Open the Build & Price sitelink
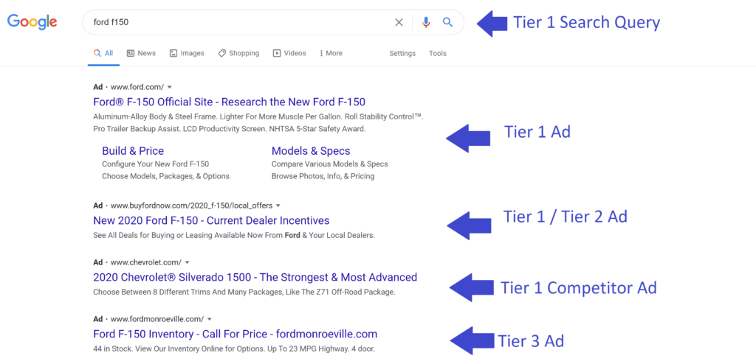The width and height of the screenshot is (756, 361). [x=133, y=151]
